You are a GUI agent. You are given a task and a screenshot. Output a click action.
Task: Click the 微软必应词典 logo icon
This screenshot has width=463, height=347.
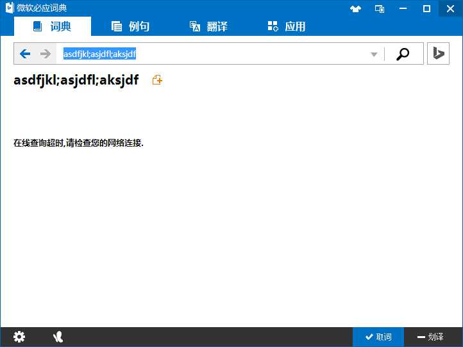coord(10,8)
